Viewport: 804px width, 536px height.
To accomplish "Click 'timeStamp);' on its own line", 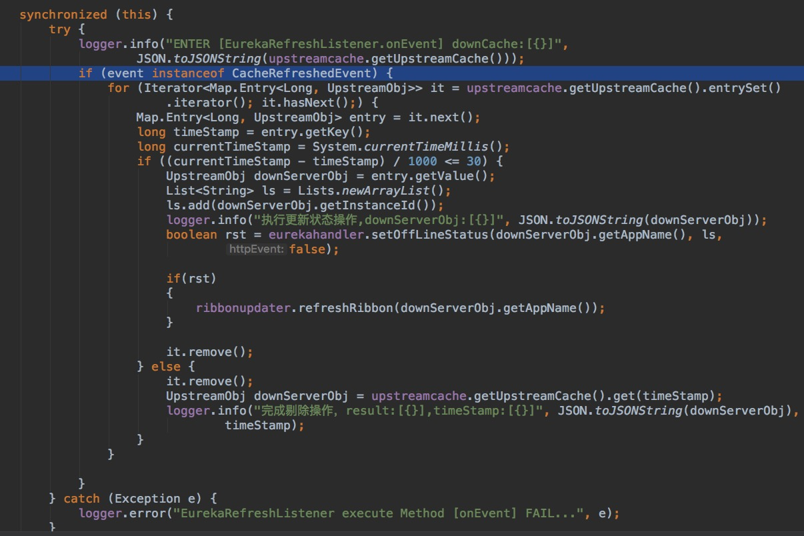I will 265,425.
